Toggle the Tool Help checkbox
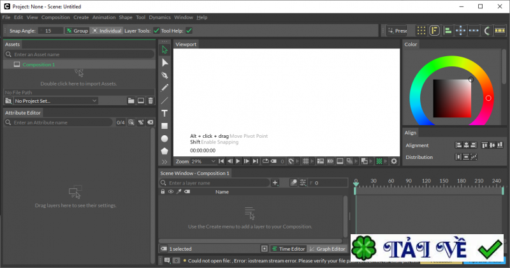Viewport: 510px width, 268px height. (x=189, y=30)
